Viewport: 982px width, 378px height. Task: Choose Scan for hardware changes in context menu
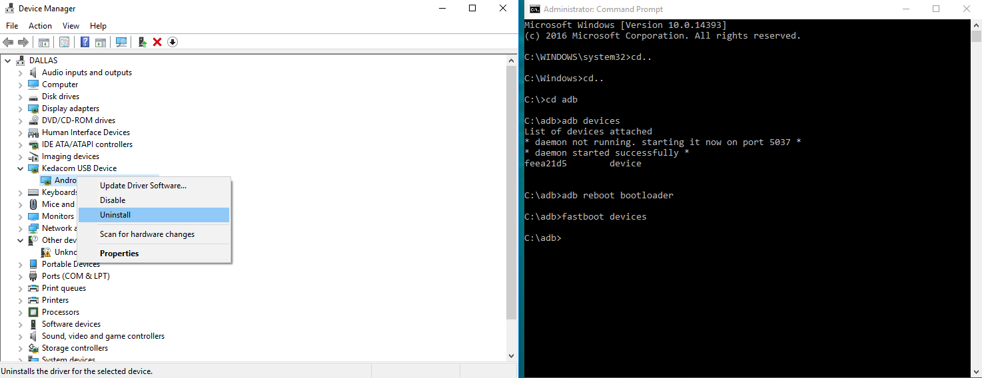[154, 234]
